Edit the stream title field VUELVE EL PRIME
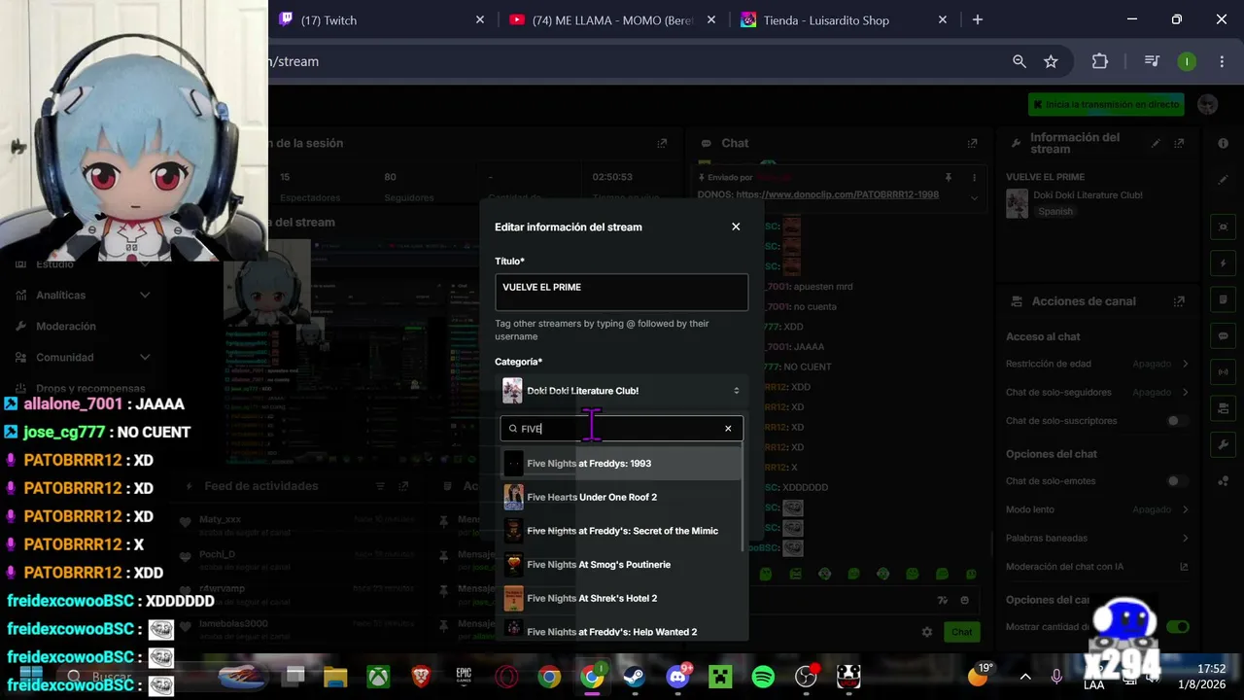The width and height of the screenshot is (1244, 700). (x=621, y=292)
